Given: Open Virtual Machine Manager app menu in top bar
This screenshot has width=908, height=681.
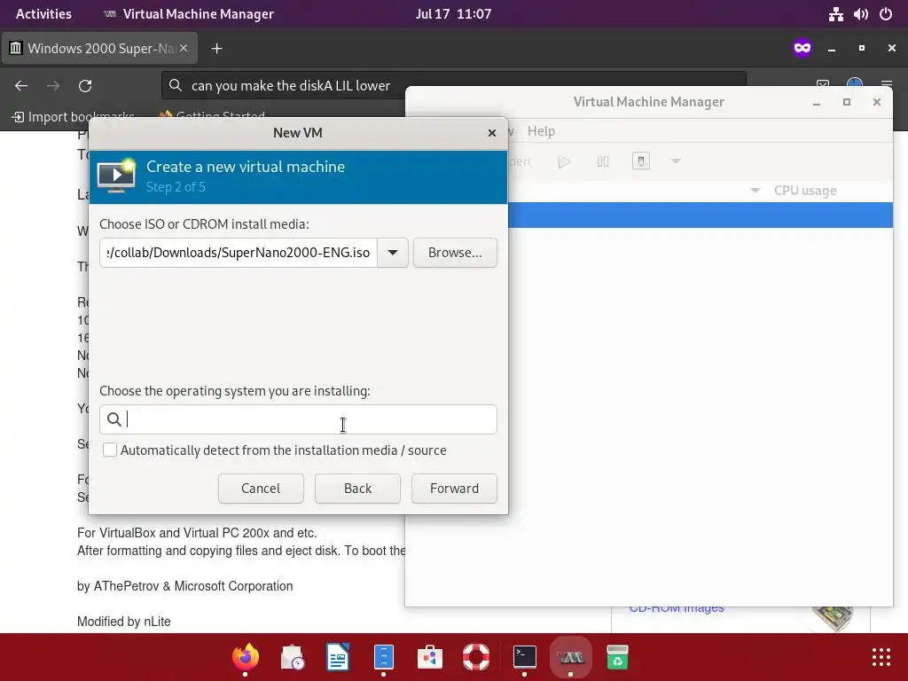Looking at the screenshot, I should pos(189,14).
